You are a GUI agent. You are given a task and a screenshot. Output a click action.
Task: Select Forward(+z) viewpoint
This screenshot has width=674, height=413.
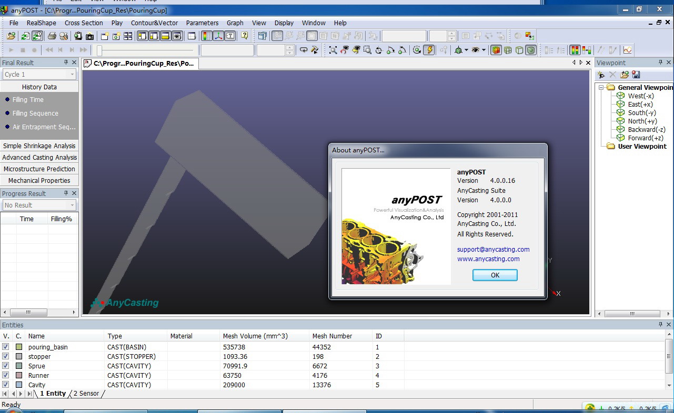646,138
